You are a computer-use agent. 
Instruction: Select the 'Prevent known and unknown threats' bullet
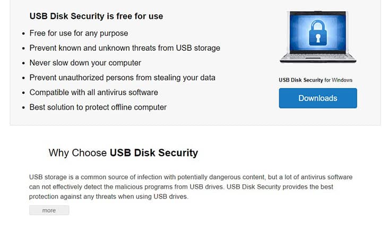(125, 48)
